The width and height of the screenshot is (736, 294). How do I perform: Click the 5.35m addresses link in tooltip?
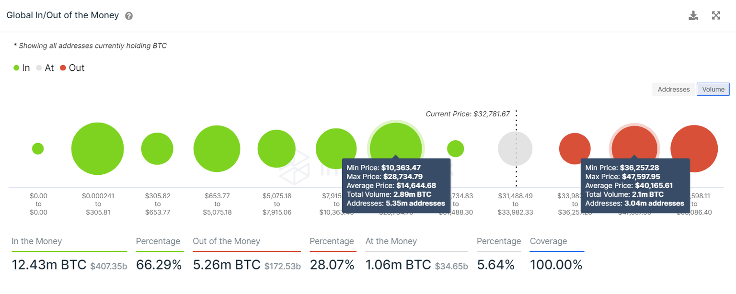pyautogui.click(x=415, y=204)
